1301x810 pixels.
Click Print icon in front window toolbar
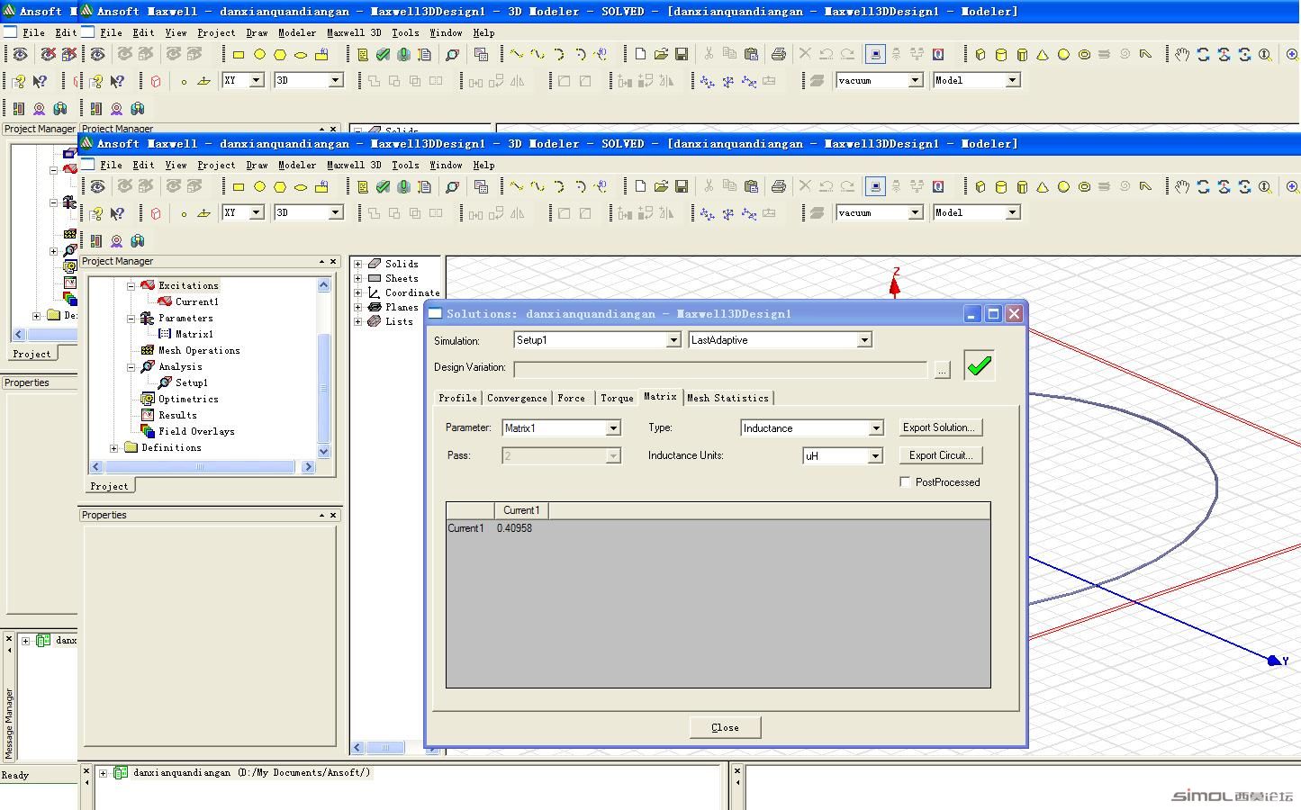779,186
